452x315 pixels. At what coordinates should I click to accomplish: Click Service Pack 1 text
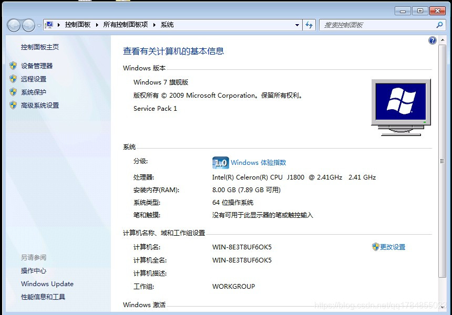pos(155,109)
